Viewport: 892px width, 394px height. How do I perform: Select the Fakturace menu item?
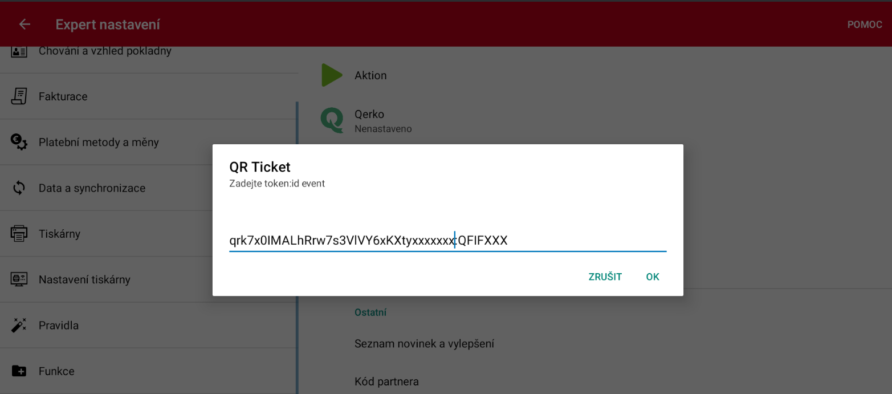[x=63, y=96]
